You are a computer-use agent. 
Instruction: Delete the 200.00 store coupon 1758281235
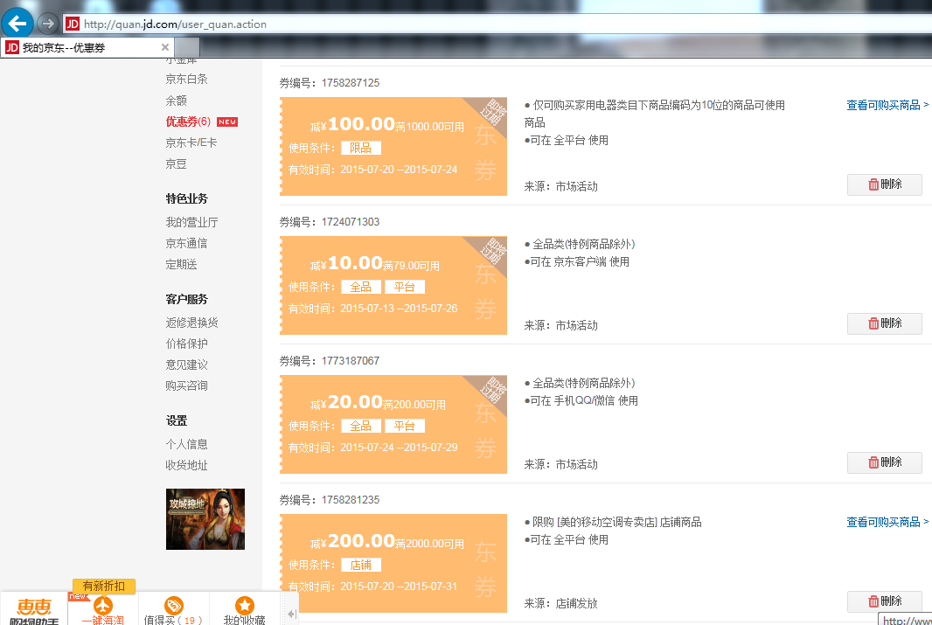[x=884, y=601]
